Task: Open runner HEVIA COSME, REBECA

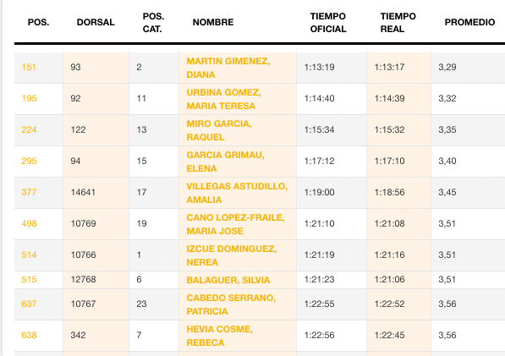Action: [219, 336]
